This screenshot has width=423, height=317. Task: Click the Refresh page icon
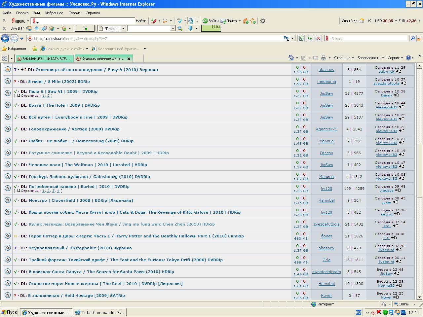[x=310, y=39]
